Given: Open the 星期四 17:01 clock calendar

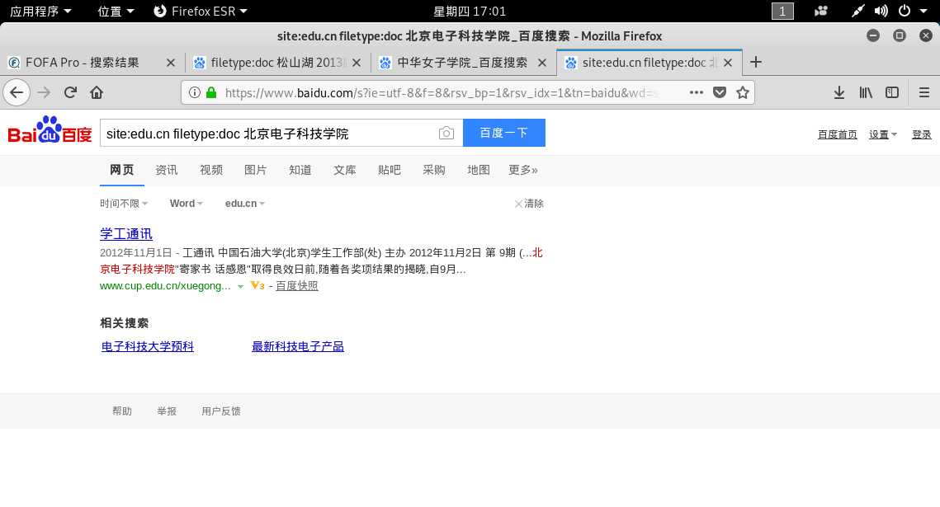Looking at the screenshot, I should coord(470,11).
